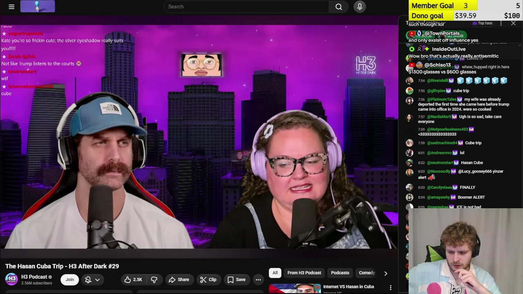Click @gl0rpiee's chat avatar
Viewport: 523px width, 294px height.
coord(409,91)
